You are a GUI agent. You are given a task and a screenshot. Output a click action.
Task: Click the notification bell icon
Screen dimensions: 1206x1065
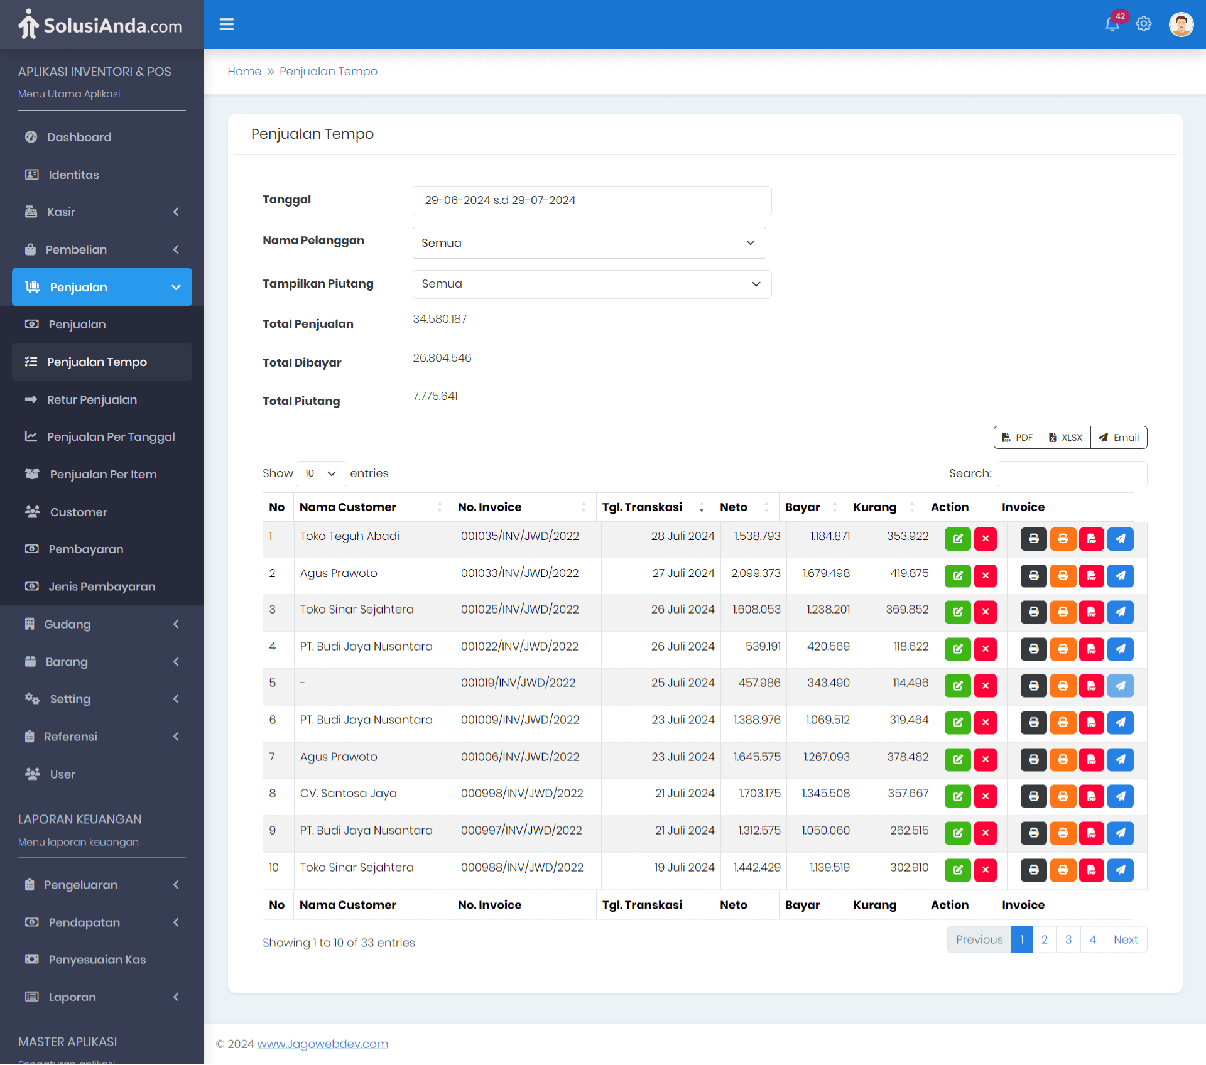[1112, 24]
